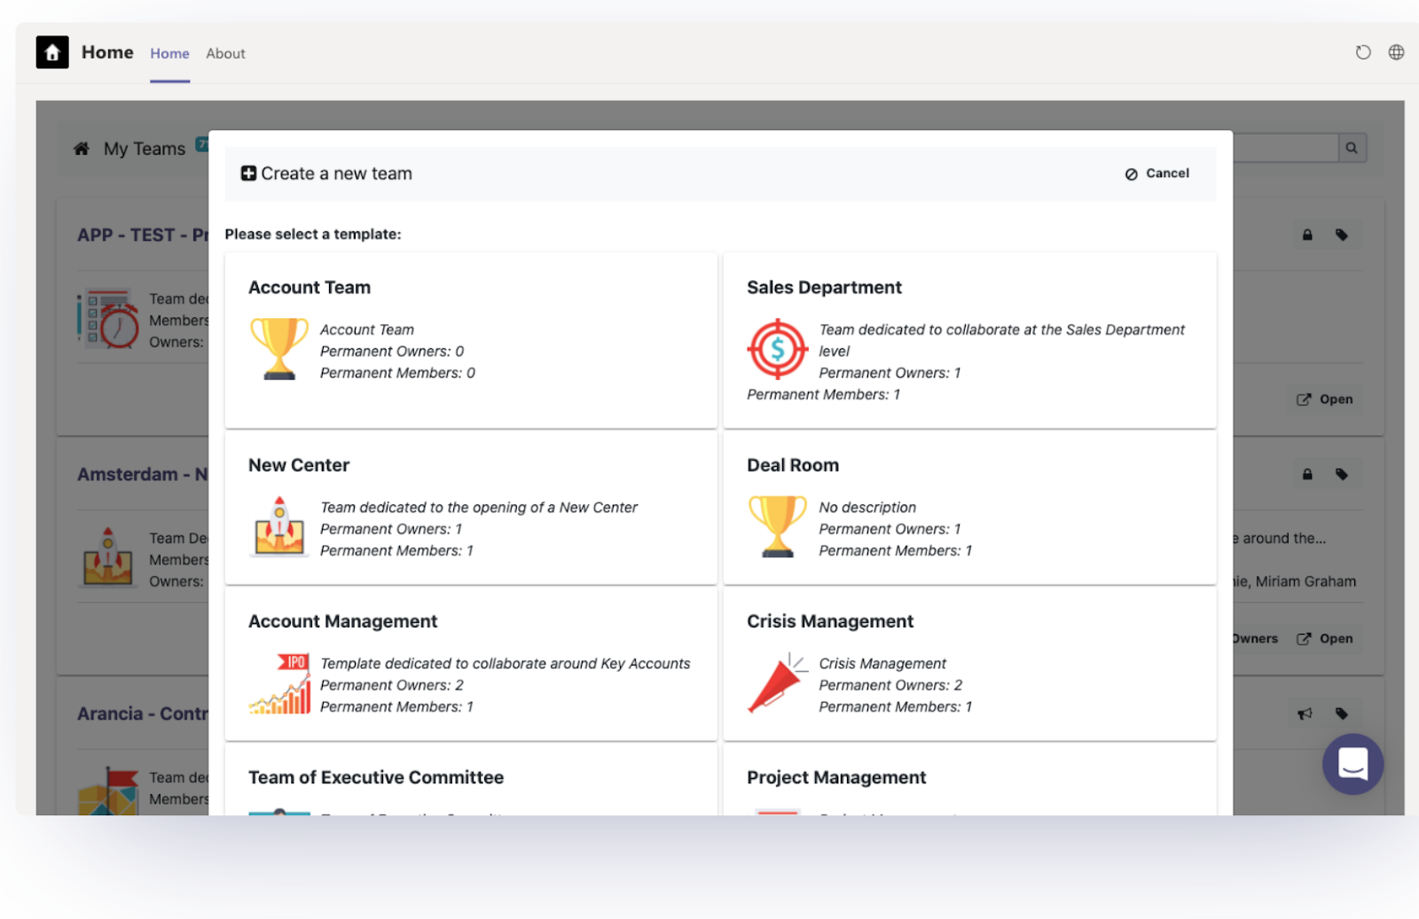
Task: Click the lock icon on the Amsterdam team
Action: [1307, 474]
